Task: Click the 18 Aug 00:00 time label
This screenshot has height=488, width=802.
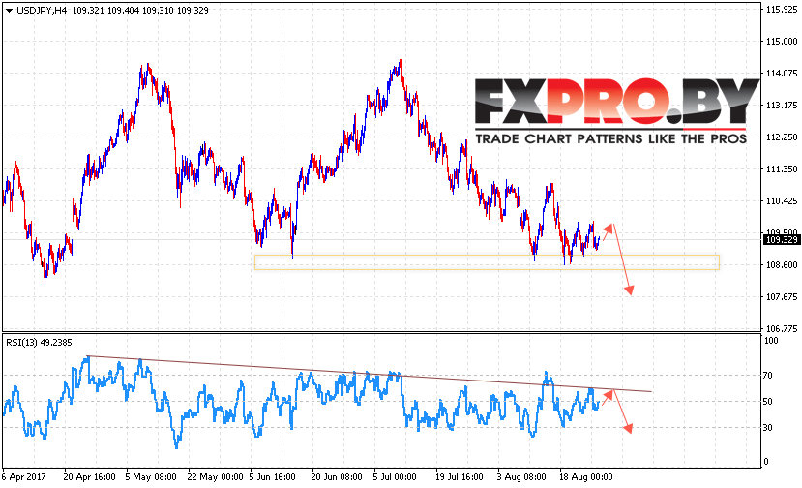Action: click(x=585, y=477)
